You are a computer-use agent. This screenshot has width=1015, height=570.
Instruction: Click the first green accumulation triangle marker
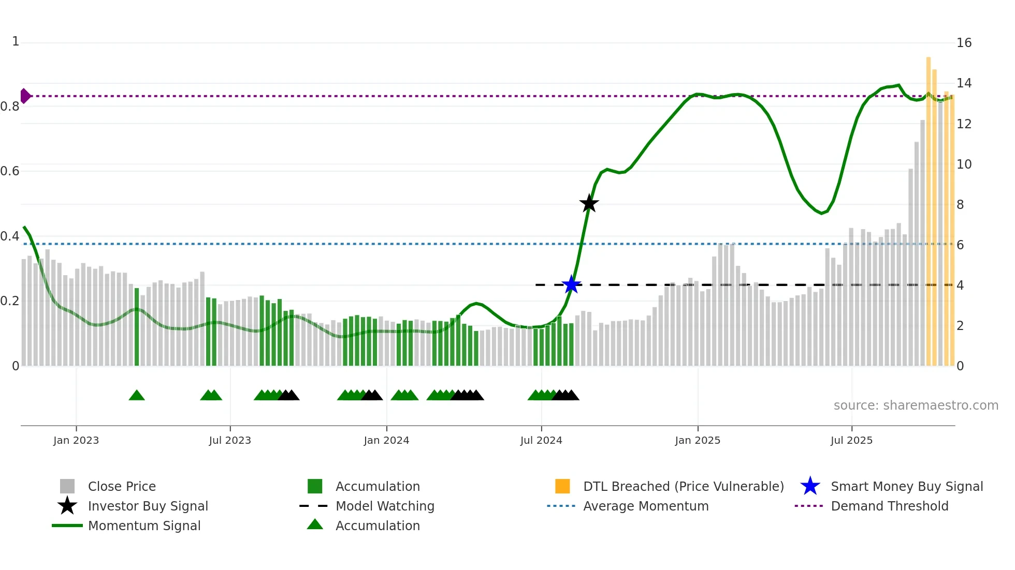coord(137,396)
